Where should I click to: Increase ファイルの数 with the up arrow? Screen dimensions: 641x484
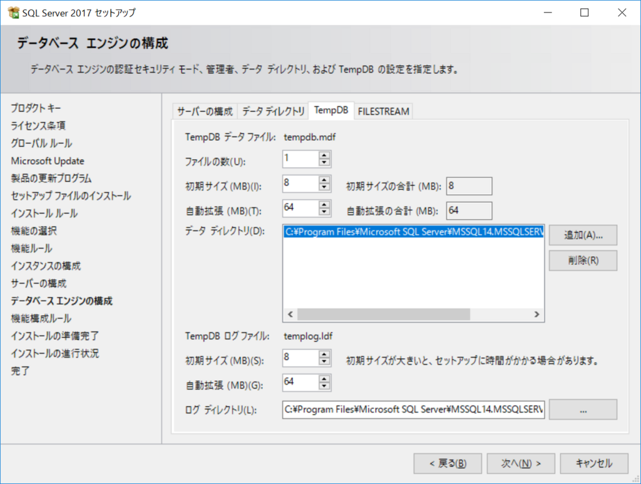point(324,155)
